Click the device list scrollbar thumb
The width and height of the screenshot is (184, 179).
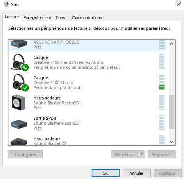pyautogui.click(x=171, y=112)
